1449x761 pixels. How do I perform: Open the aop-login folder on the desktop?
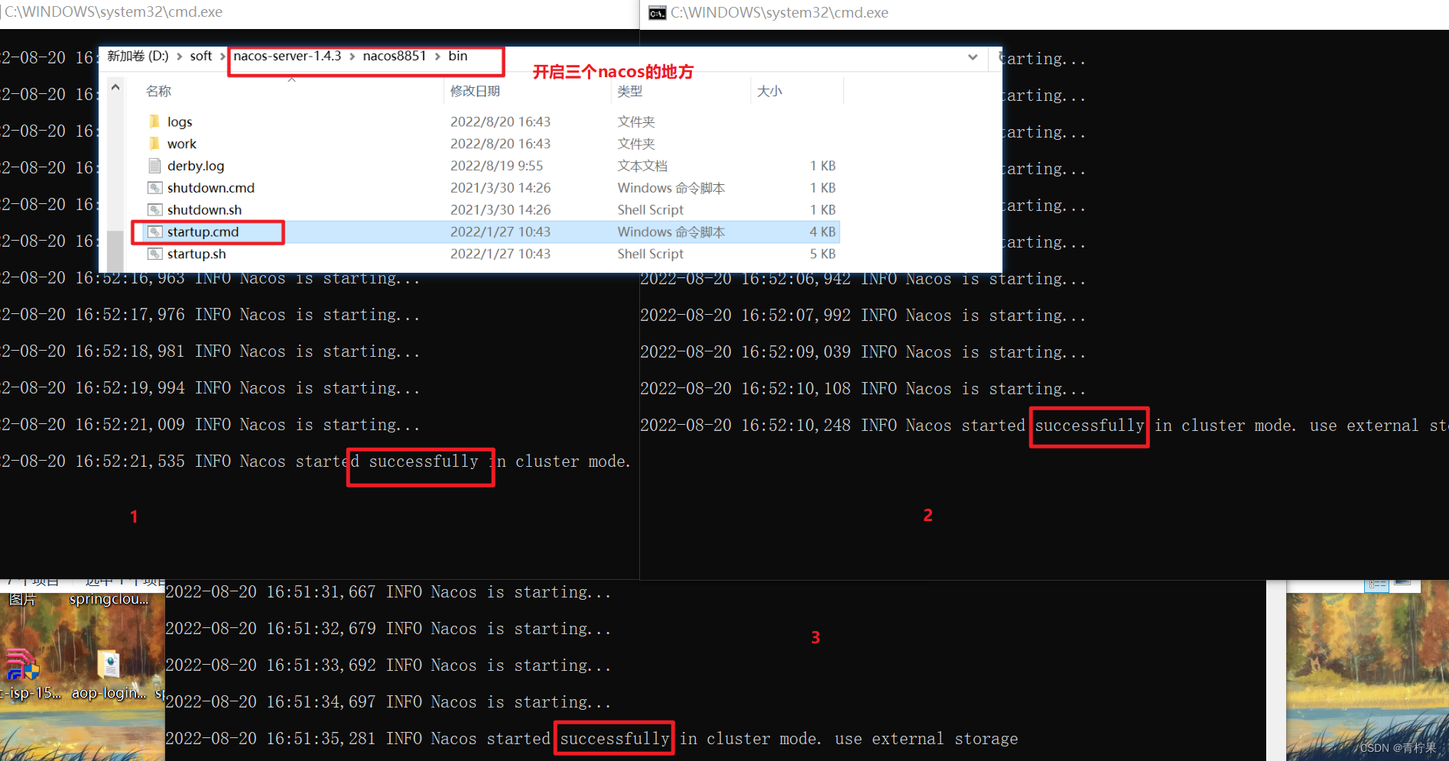coord(109,665)
